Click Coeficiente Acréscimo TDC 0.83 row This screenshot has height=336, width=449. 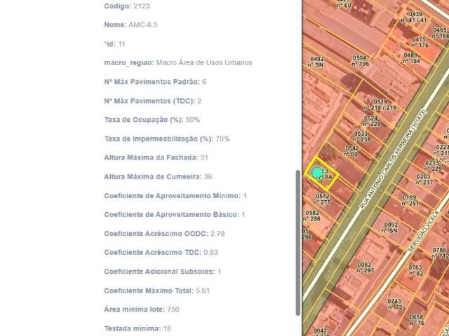(161, 252)
